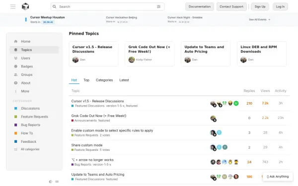Open pinned card Grok Code Out Now

coord(149,54)
